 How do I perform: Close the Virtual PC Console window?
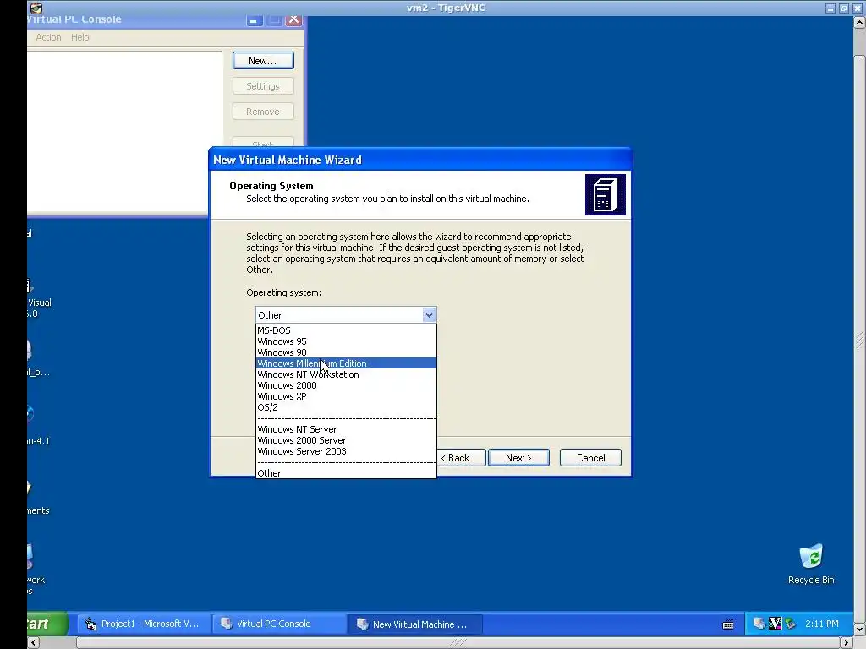pyautogui.click(x=293, y=20)
